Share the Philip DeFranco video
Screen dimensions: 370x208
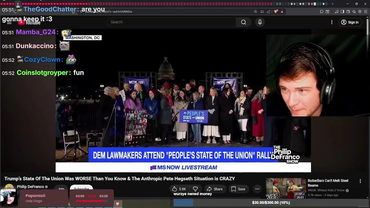tap(215, 189)
